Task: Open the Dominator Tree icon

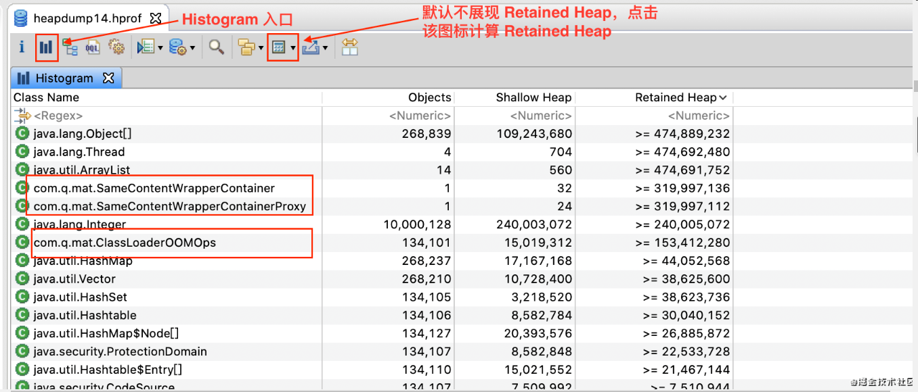Action: (70, 47)
